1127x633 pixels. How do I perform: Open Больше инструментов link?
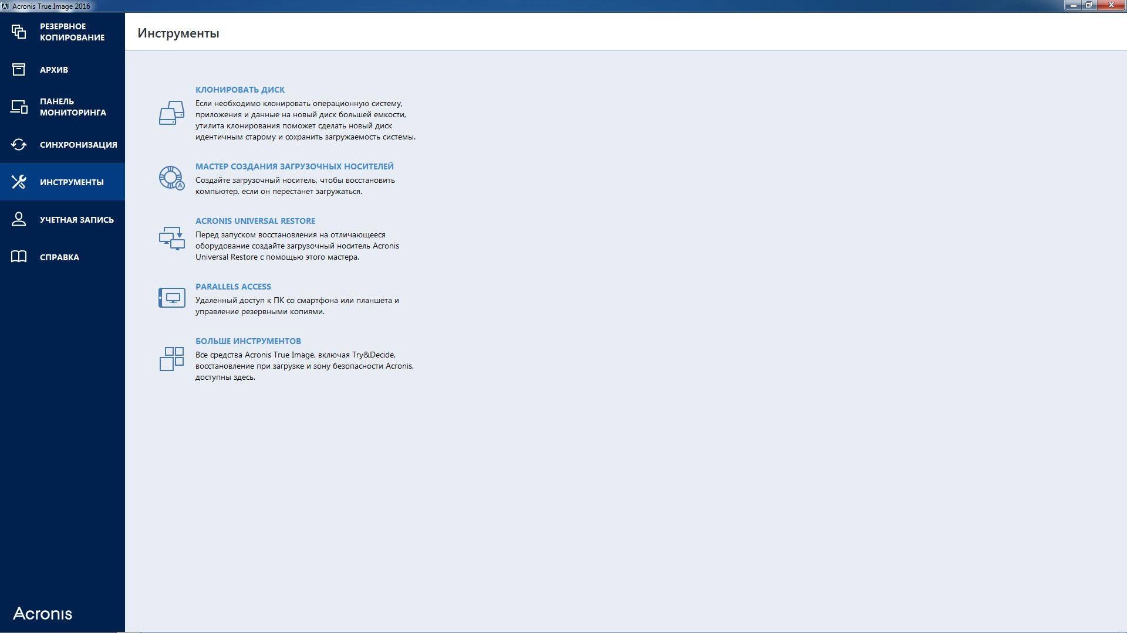[248, 341]
